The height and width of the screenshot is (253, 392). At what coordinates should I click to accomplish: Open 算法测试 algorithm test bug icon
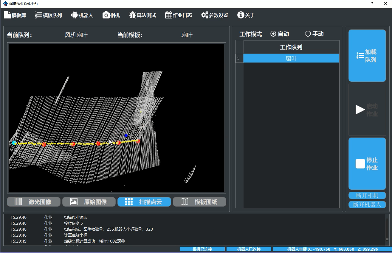click(133, 15)
